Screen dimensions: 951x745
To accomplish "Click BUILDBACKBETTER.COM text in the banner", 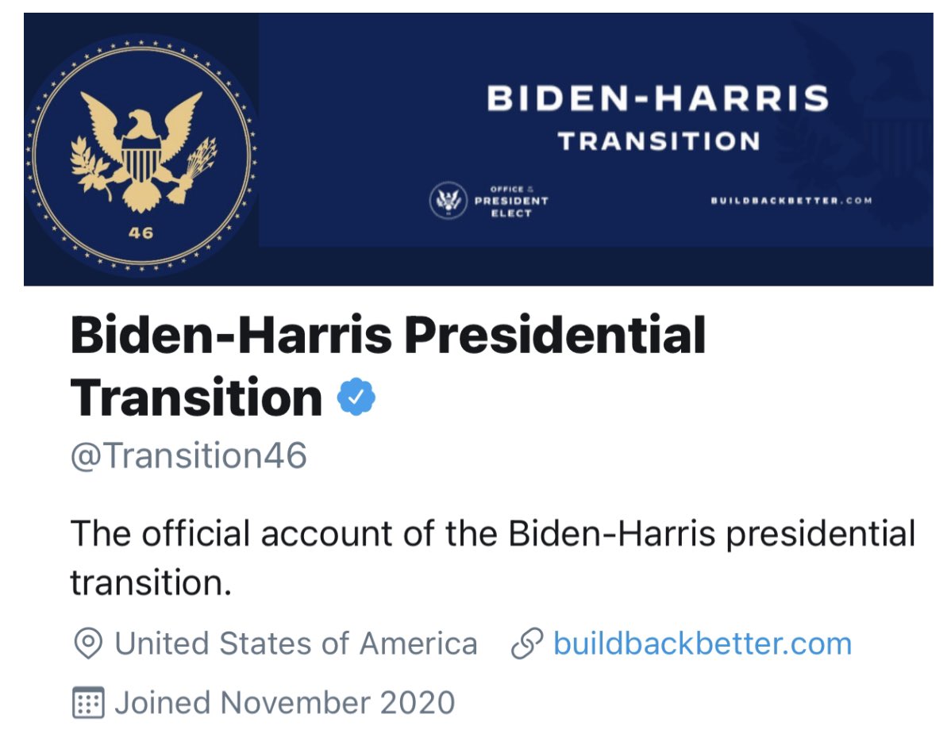I will click(x=791, y=201).
